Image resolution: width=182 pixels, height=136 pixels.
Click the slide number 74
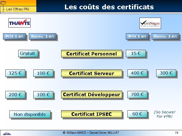[x=176, y=133]
